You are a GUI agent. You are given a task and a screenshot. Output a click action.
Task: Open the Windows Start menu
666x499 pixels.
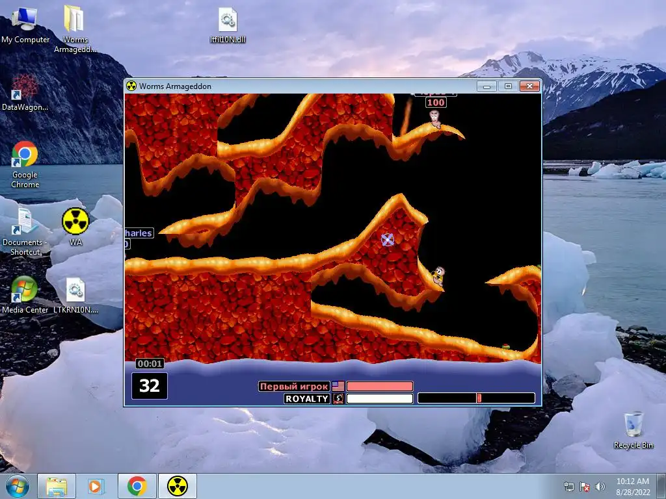pos(18,486)
